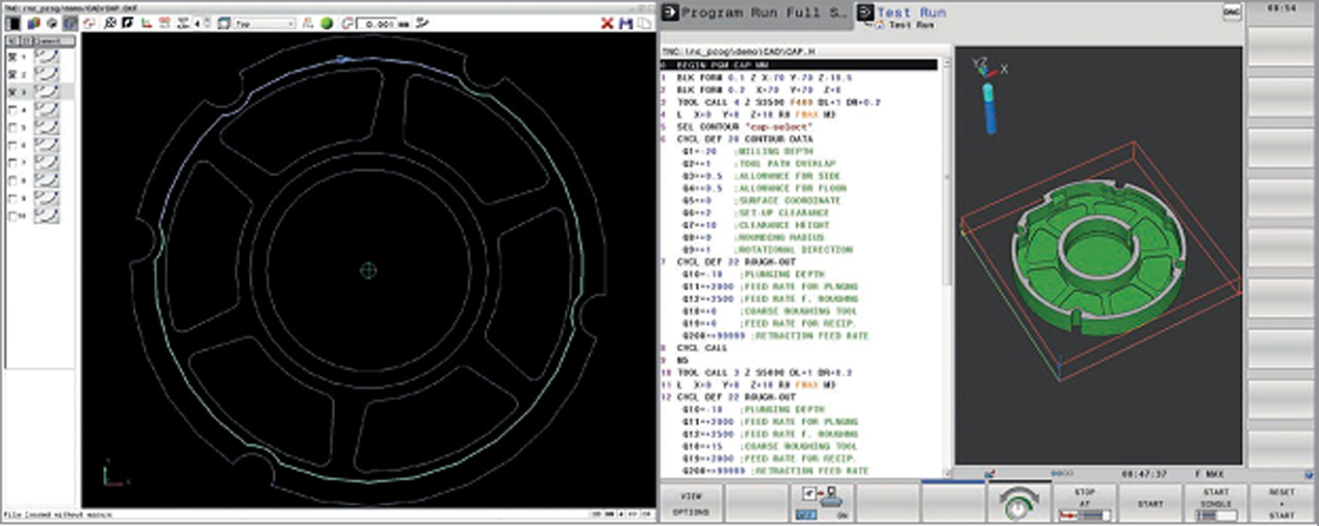Click the red X discard icon
This screenshot has height=526, width=1319.
click(x=608, y=23)
